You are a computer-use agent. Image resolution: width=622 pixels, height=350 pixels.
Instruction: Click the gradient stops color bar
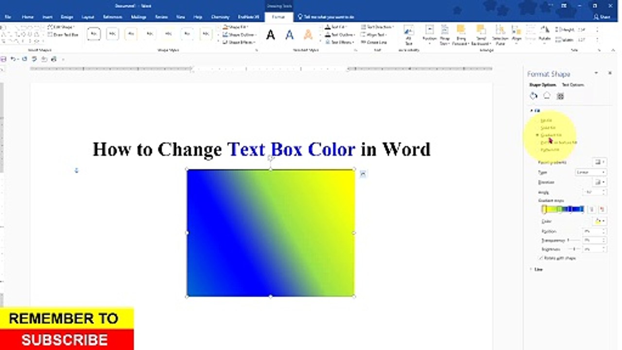click(563, 209)
